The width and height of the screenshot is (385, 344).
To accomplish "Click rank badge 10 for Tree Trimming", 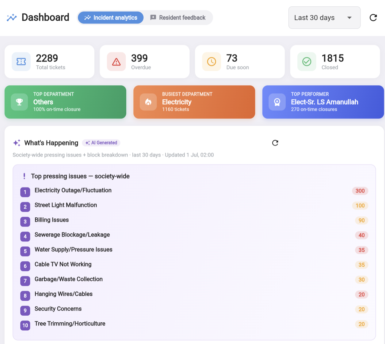I will [x=25, y=325].
